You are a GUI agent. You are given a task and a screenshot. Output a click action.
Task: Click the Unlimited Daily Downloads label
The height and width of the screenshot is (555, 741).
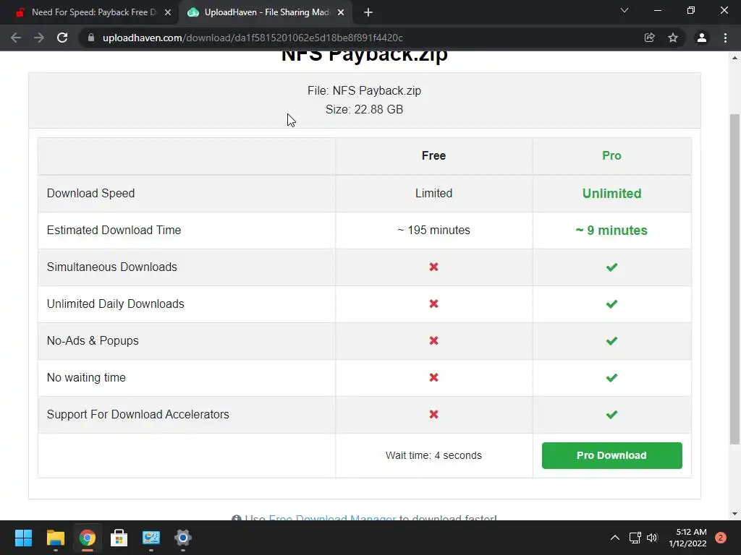115,304
